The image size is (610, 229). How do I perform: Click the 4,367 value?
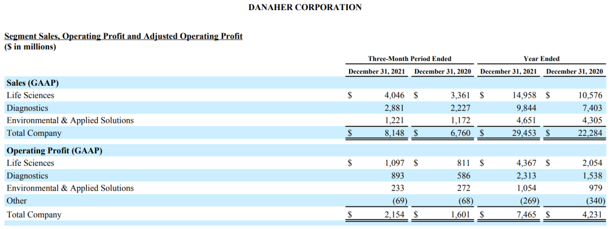coord(526,163)
